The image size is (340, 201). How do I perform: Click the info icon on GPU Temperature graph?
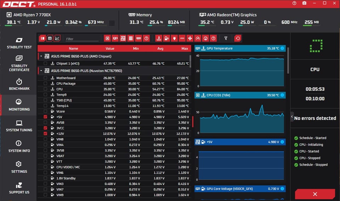(x=282, y=48)
